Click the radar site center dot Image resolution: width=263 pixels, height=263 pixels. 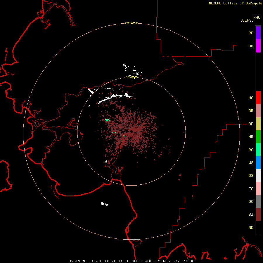[x=132, y=131]
